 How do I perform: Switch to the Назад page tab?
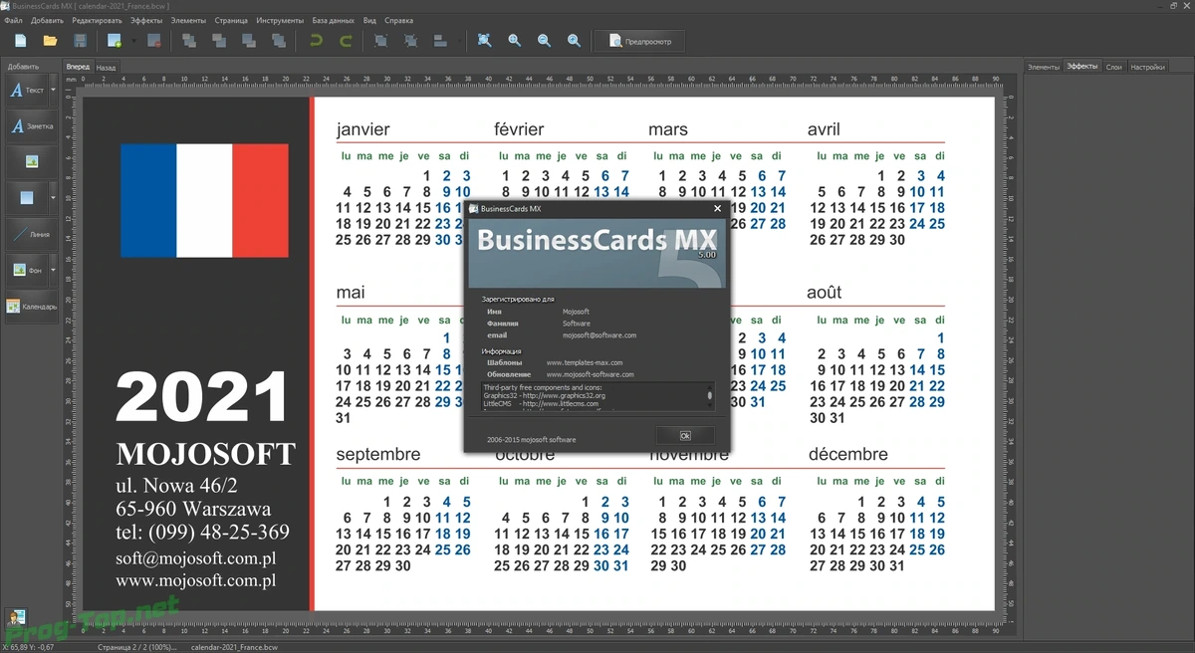107,67
